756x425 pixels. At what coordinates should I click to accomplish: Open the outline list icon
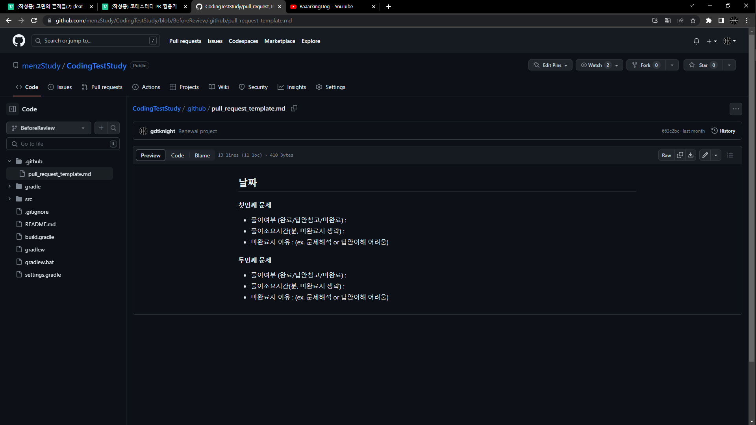coord(730,155)
